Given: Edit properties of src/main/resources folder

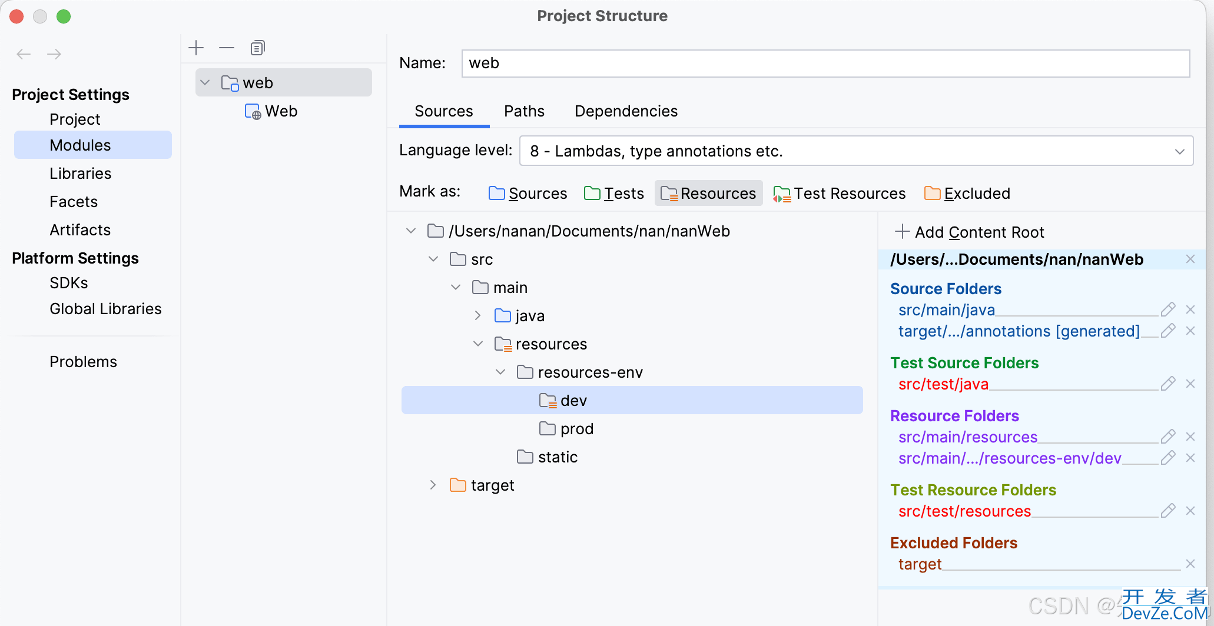Looking at the screenshot, I should [x=1168, y=437].
